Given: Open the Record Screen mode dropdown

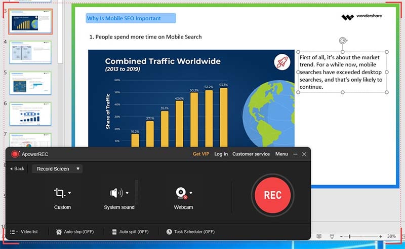Looking at the screenshot, I should tap(57, 169).
